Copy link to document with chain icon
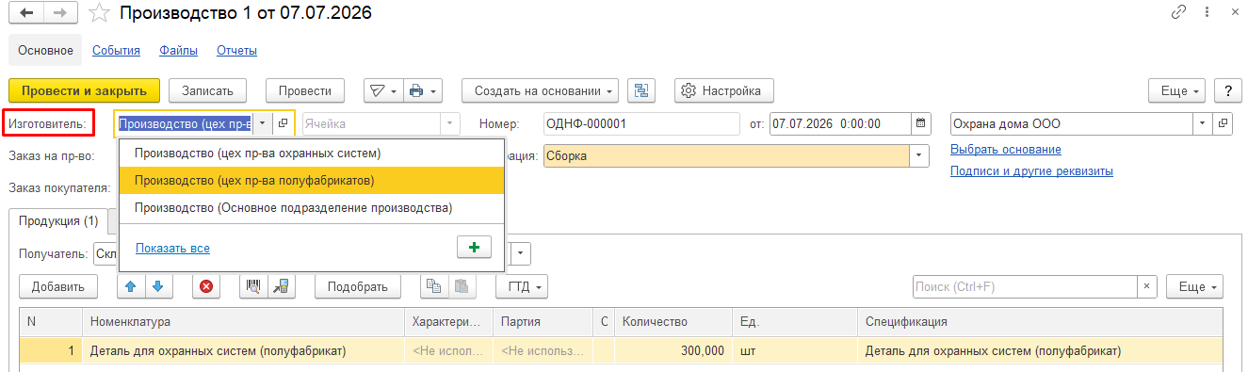The width and height of the screenshot is (1248, 372). click(1178, 13)
